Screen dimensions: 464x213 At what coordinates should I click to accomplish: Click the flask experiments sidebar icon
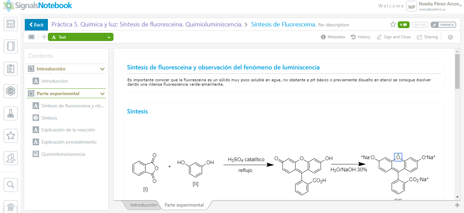11,113
